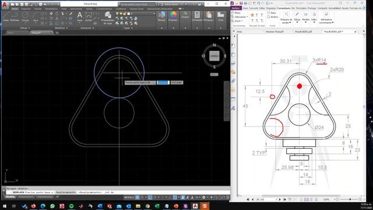
Task: Open the Portapapeles panel
Action: [x=209, y=16]
